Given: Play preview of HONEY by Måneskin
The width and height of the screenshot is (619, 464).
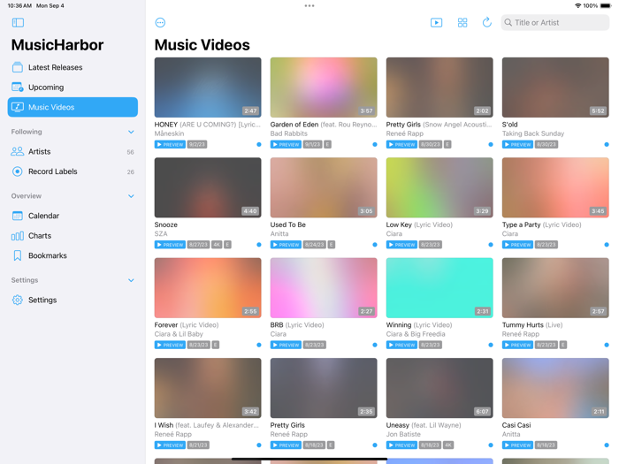Looking at the screenshot, I should click(x=170, y=144).
